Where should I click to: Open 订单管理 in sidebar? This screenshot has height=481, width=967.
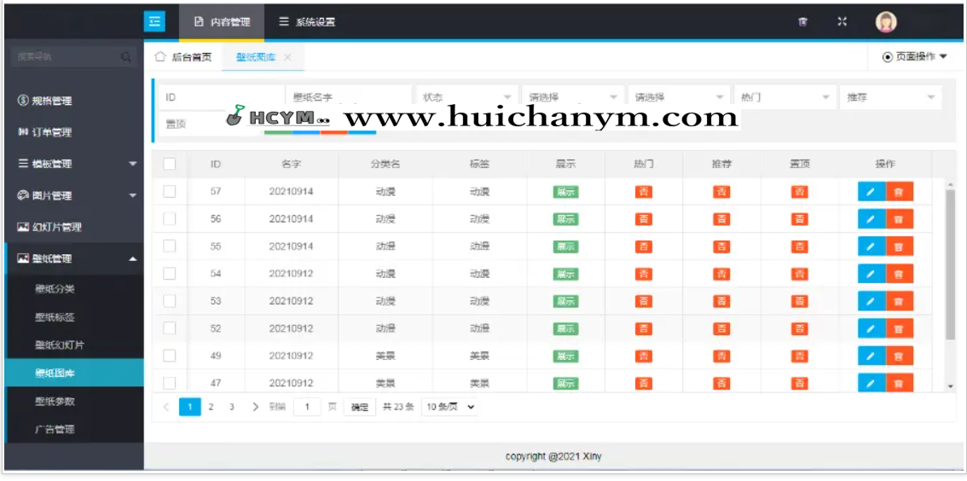click(74, 132)
